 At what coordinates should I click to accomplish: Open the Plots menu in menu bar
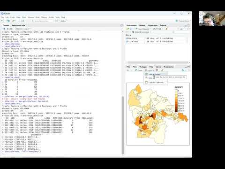(x=24, y=17)
